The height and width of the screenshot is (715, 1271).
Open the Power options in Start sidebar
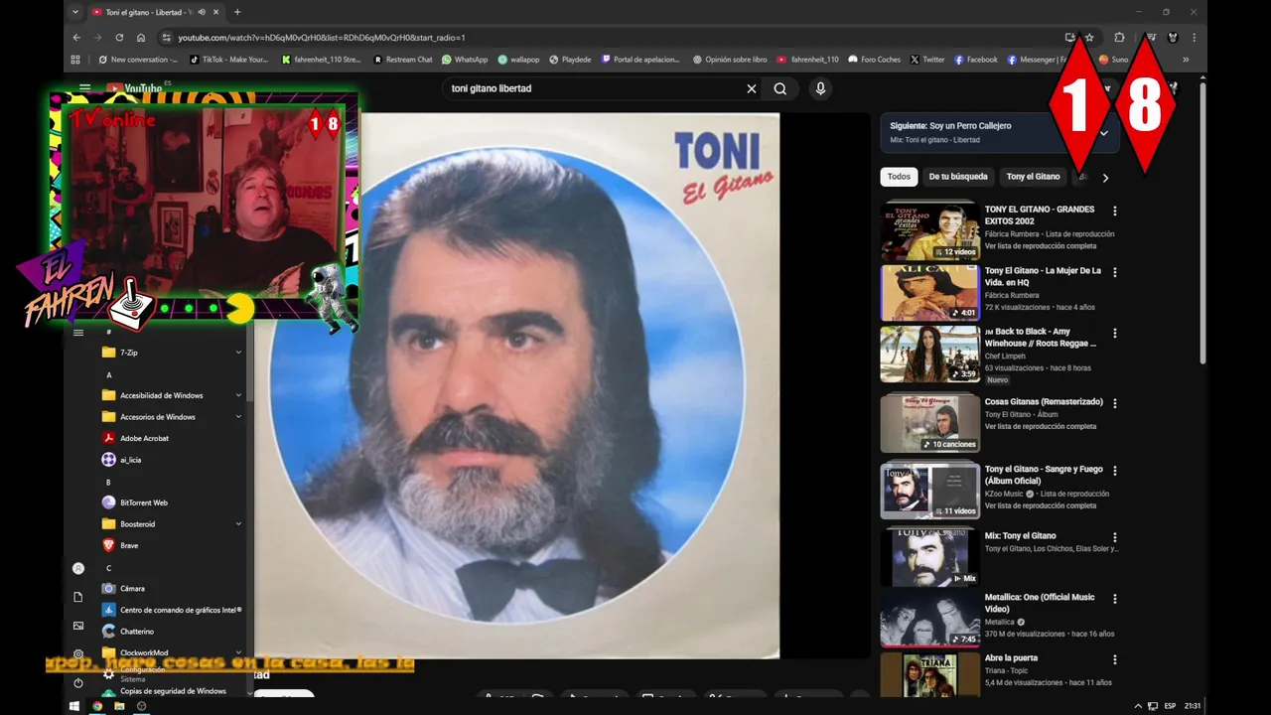tap(78, 683)
